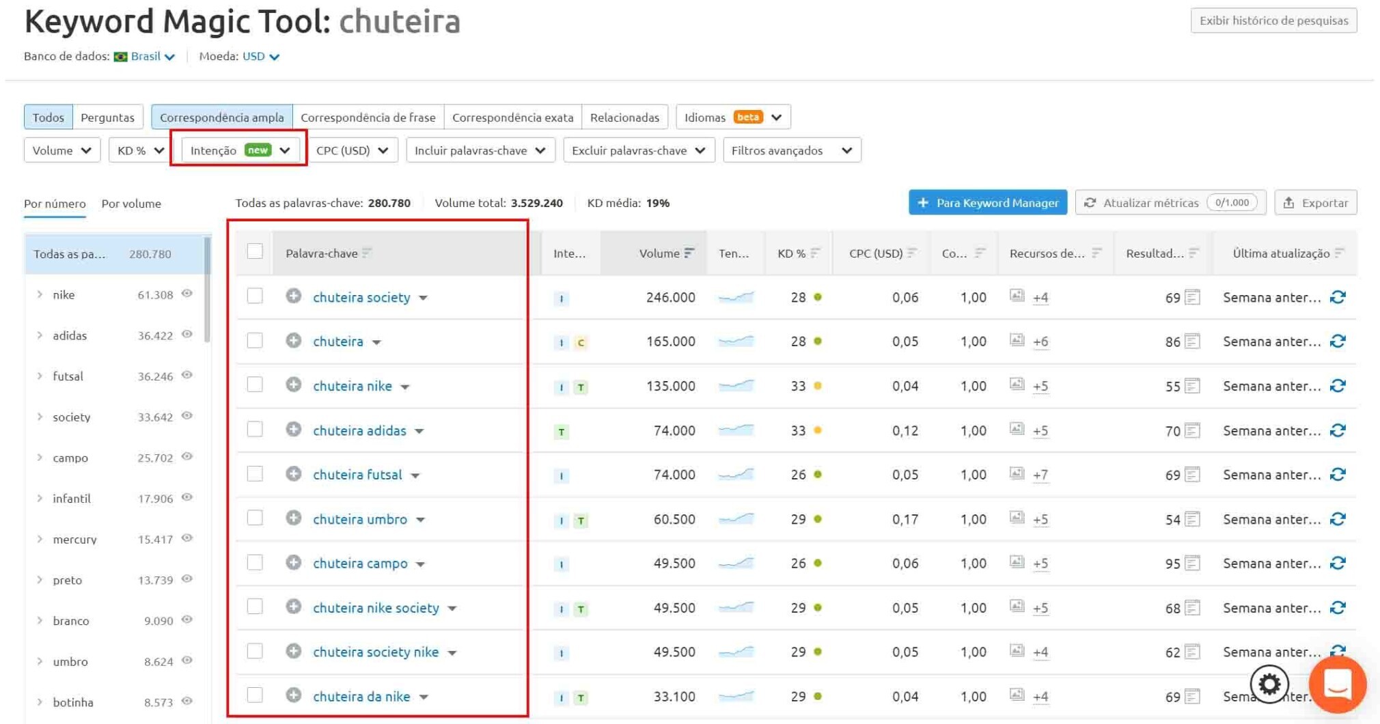
Task: Refresh metrics for the "chuteira nike" row
Action: pos(1338,386)
